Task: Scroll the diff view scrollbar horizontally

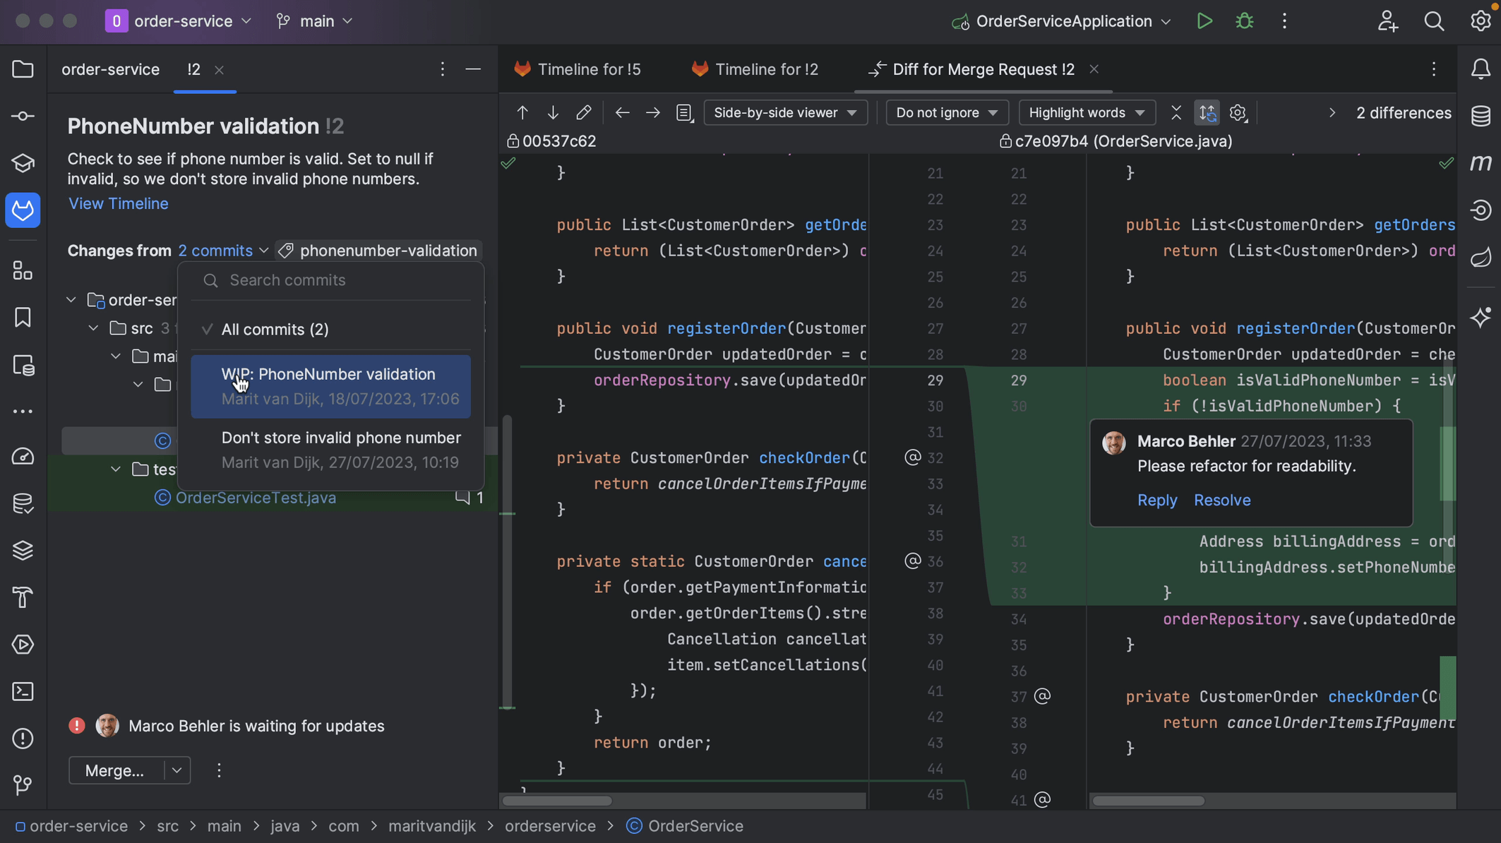Action: tap(556, 799)
